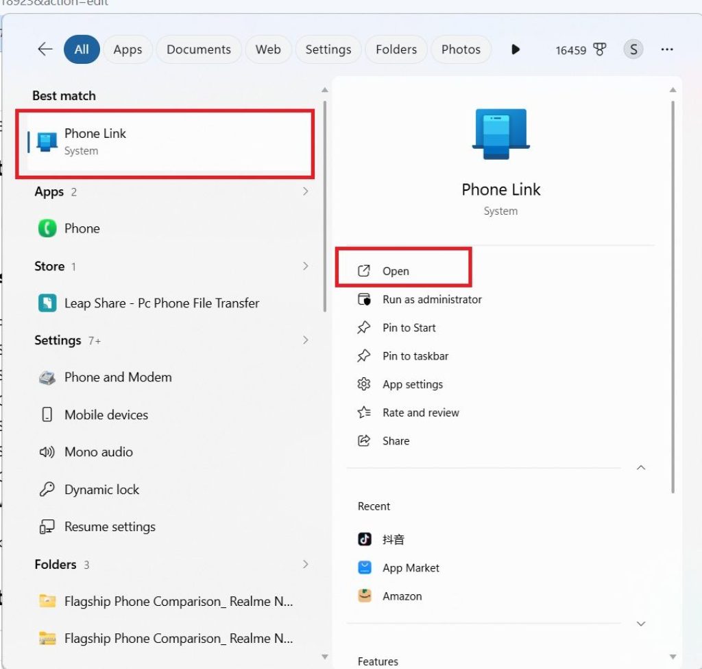Click the large Phone Link preview icon
Viewport: 702px width, 669px height.
(501, 134)
